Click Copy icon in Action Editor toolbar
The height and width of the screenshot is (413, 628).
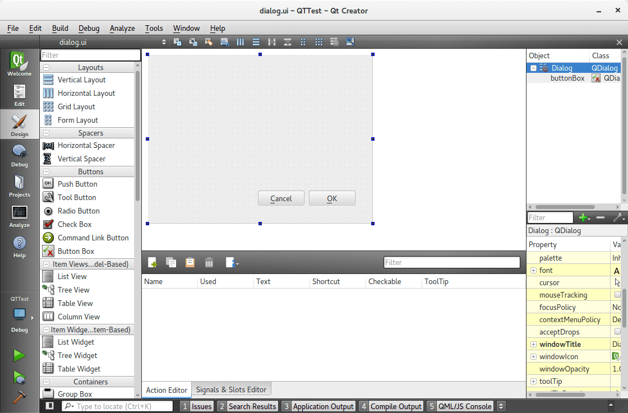[171, 262]
